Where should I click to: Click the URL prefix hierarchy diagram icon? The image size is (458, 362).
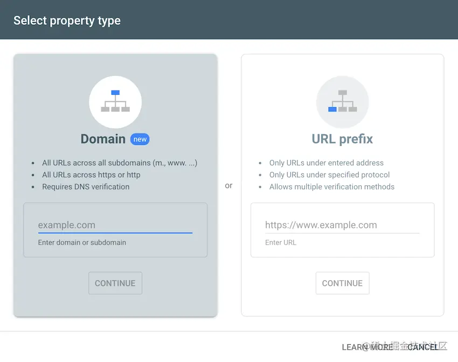pos(342,101)
